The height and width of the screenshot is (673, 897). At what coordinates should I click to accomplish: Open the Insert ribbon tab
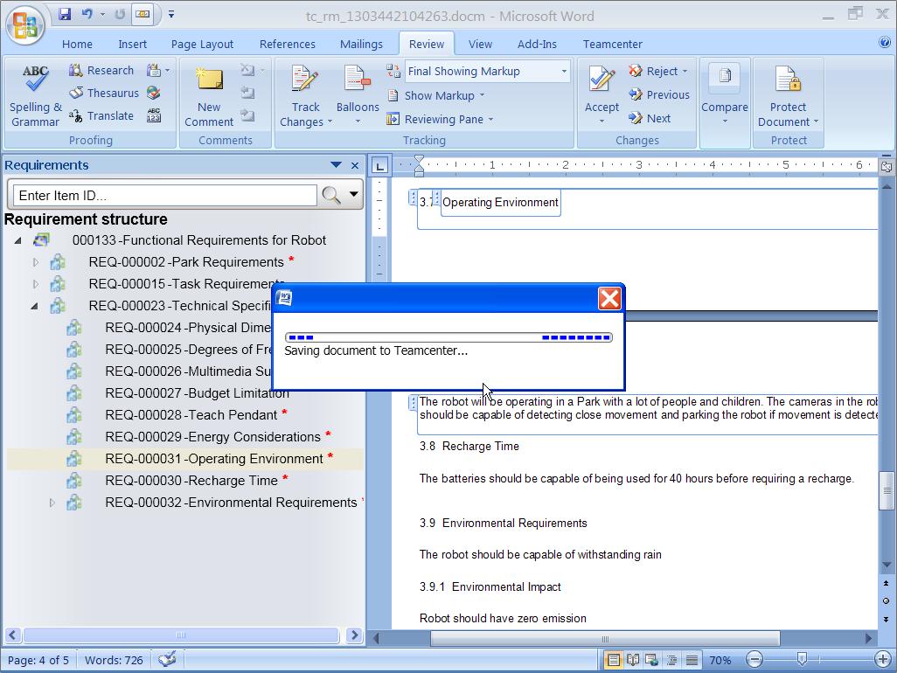coord(132,44)
